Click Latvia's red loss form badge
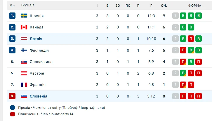The height and width of the screenshot is (121, 212). pos(191,39)
